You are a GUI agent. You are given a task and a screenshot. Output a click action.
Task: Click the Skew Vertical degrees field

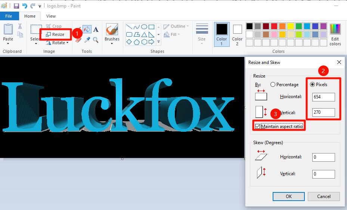pyautogui.click(x=323, y=174)
